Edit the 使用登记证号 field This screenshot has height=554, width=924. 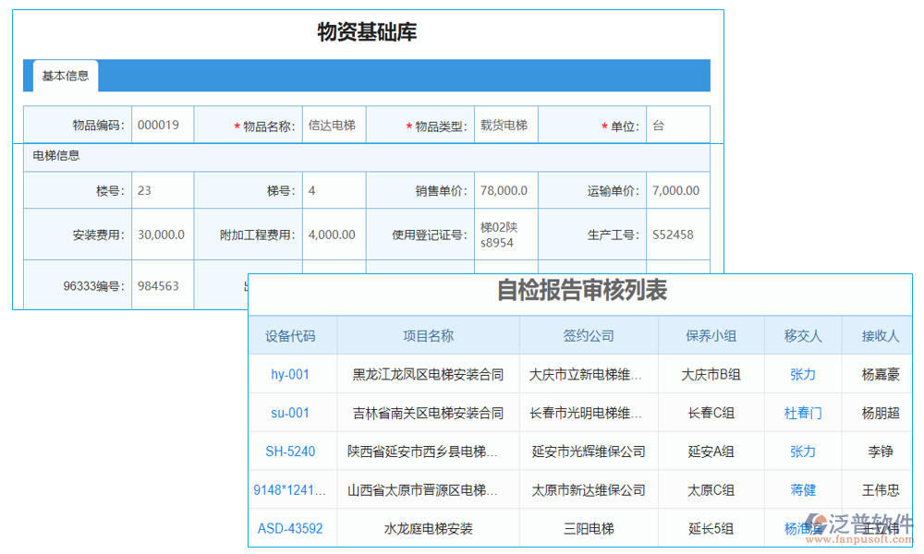(x=505, y=235)
